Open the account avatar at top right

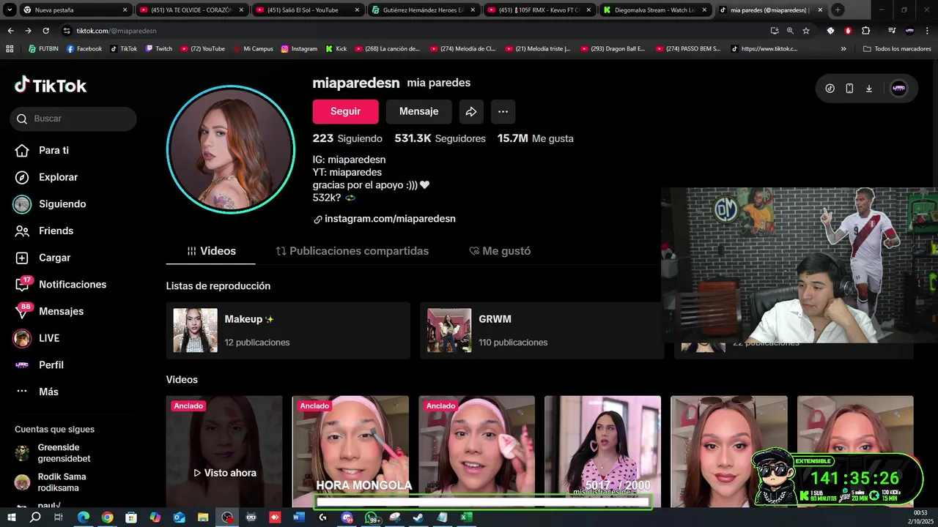[898, 89]
